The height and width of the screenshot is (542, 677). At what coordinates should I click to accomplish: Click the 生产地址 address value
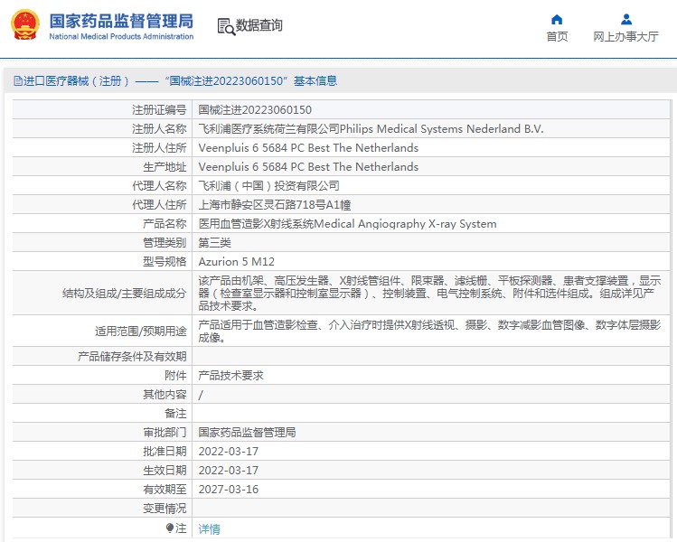click(x=308, y=167)
